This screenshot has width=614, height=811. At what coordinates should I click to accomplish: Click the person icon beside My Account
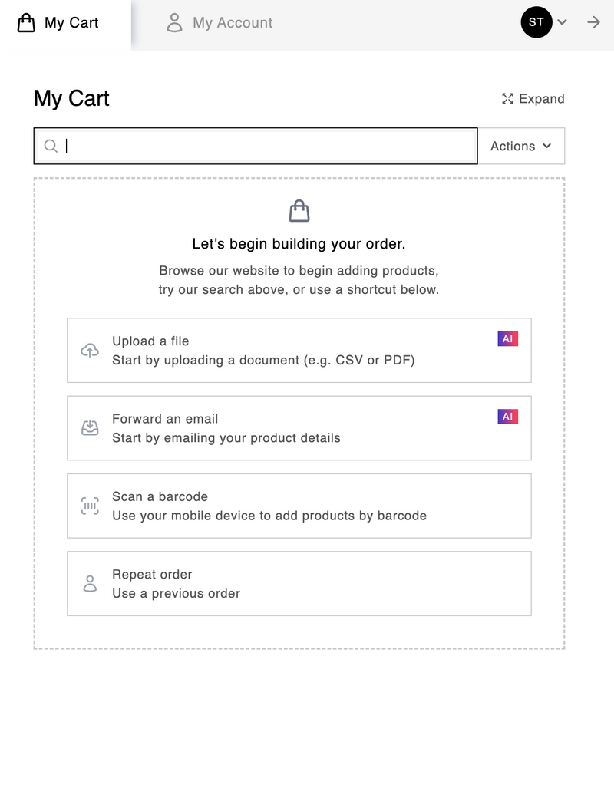(x=175, y=23)
